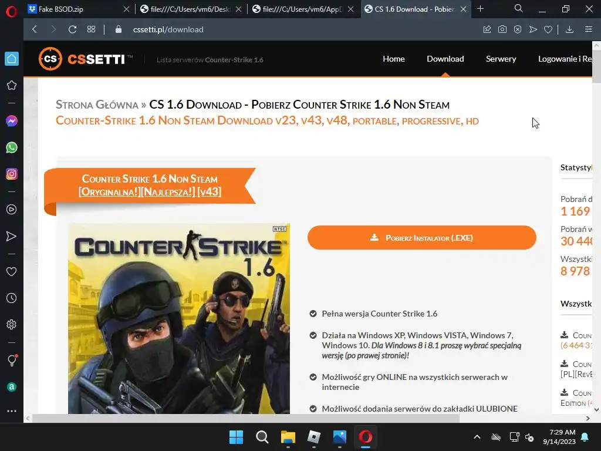Open the Speed Dial start page grid

tap(91, 29)
